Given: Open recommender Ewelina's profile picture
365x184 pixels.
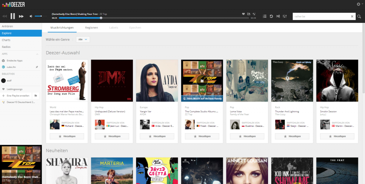Looking at the screenshot, I should [235, 124].
